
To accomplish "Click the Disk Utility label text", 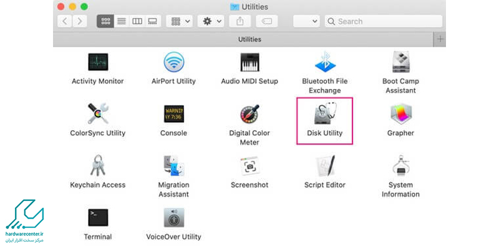I will point(325,133).
